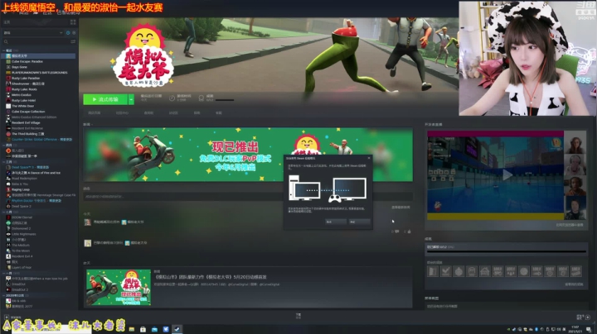Click Metro Exodus game icon
Image resolution: width=597 pixels, height=334 pixels.
(8, 95)
